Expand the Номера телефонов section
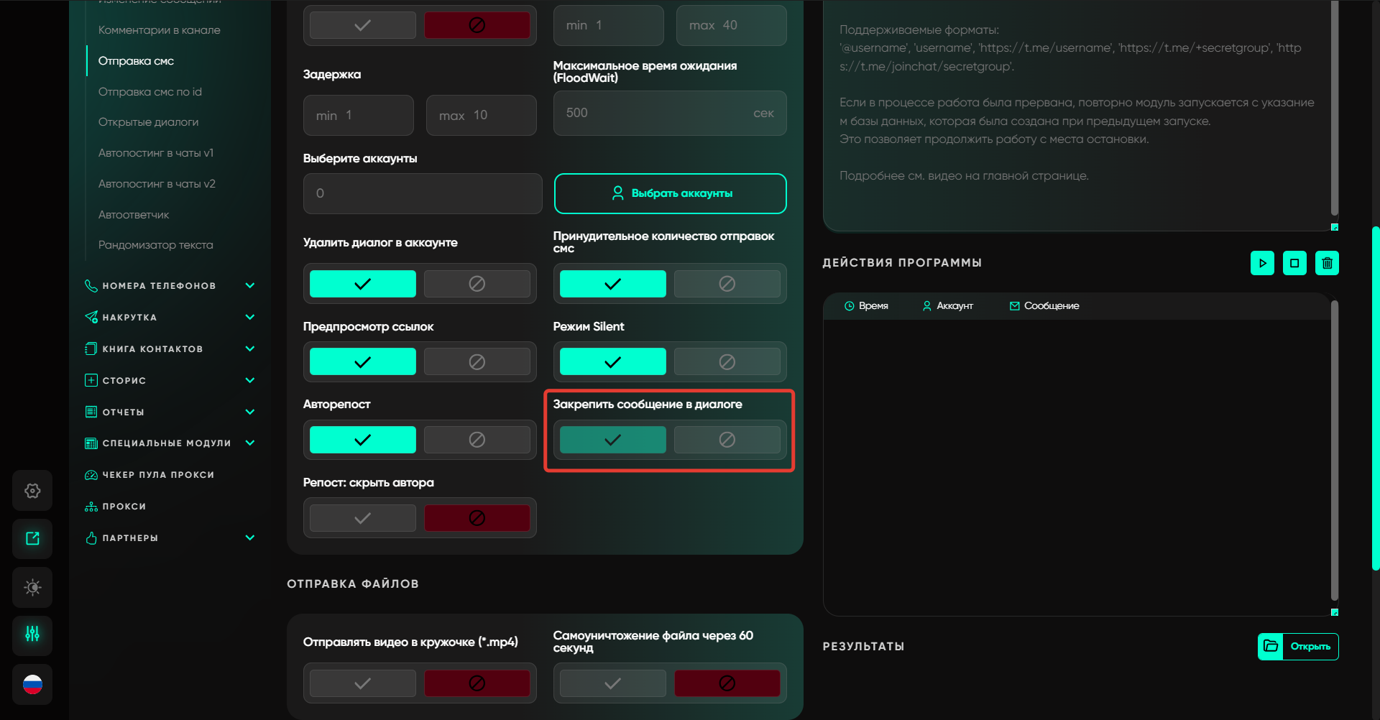The width and height of the screenshot is (1380, 720). point(249,286)
